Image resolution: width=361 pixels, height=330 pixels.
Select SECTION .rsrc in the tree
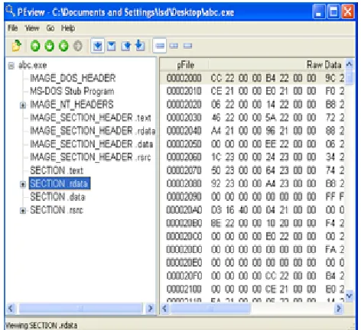57,210
